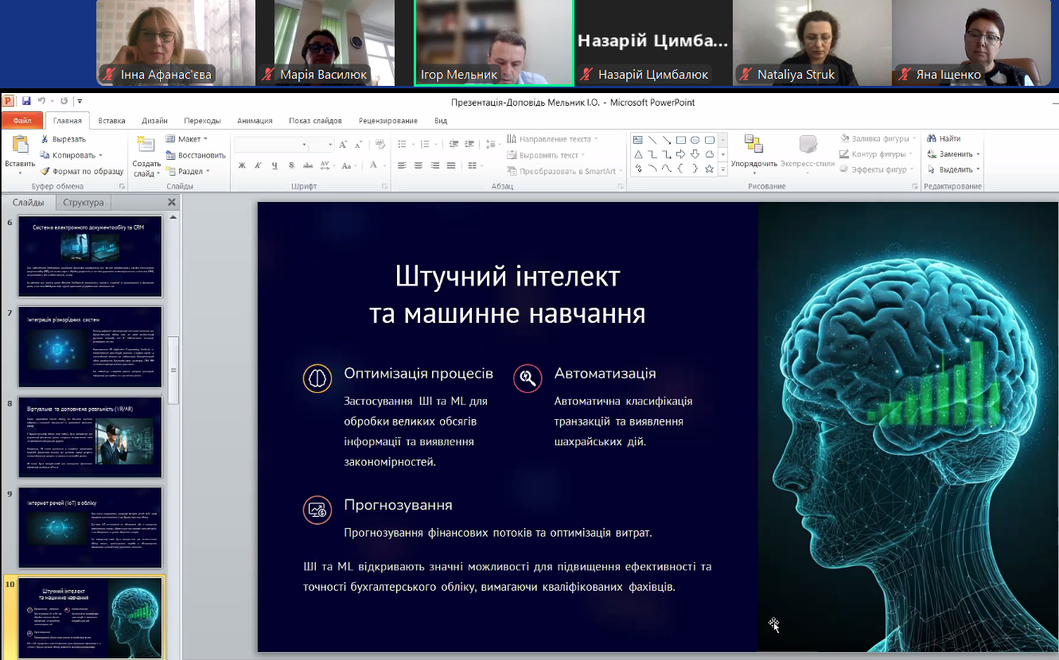Select the oval shape in shapes gallery

tap(695, 140)
